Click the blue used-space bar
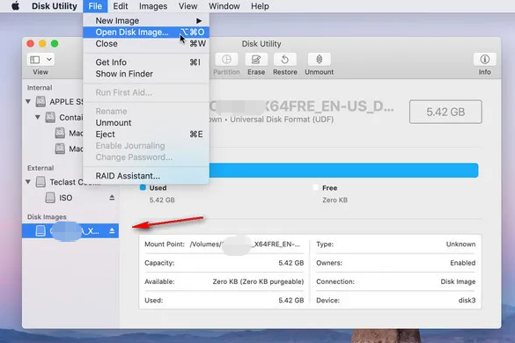 (x=343, y=171)
